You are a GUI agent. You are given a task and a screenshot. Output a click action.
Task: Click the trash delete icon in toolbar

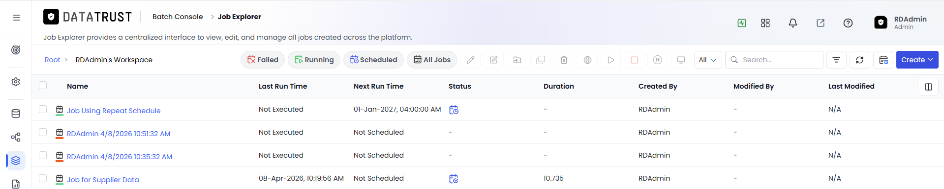coord(564,60)
